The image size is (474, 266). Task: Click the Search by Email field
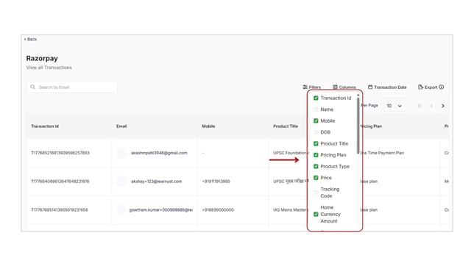coord(72,87)
